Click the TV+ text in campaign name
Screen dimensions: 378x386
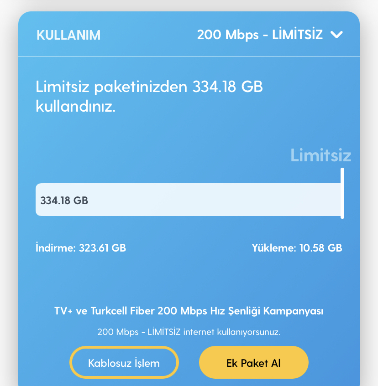63,311
